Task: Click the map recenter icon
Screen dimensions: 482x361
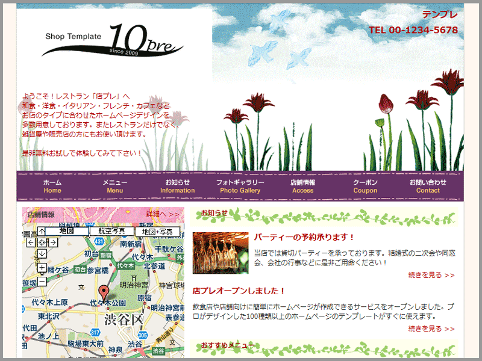Action: pos(42,242)
